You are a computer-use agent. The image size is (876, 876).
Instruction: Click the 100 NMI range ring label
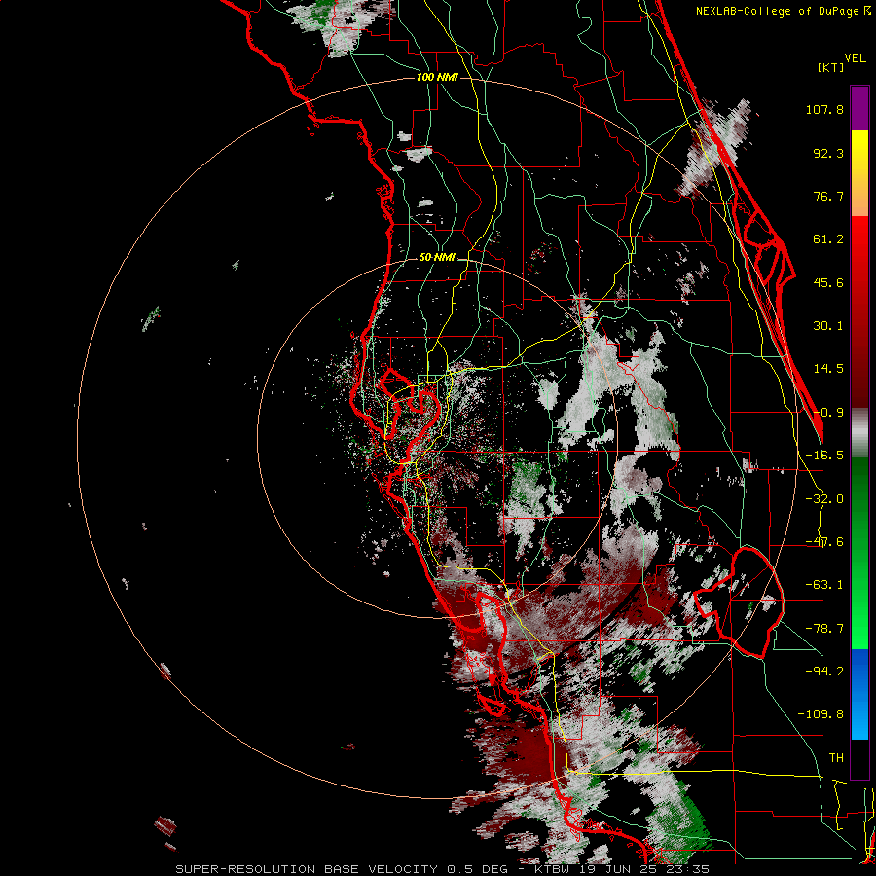[437, 77]
